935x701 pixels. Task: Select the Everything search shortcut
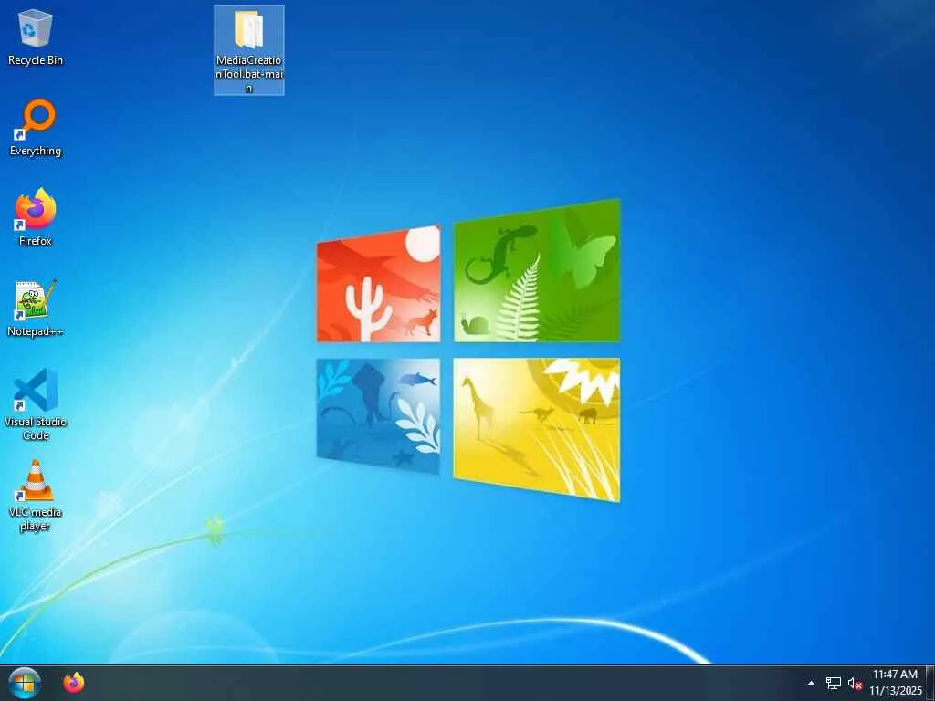(x=36, y=128)
